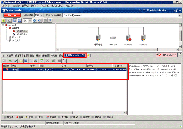Collapse the event pane with the double-arrow button
The height and width of the screenshot is (129, 183).
[x=180, y=54]
